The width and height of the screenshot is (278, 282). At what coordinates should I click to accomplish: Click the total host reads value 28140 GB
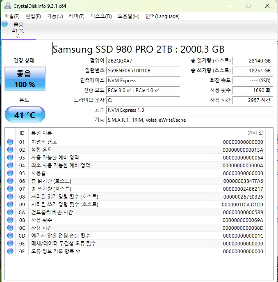tap(253, 61)
